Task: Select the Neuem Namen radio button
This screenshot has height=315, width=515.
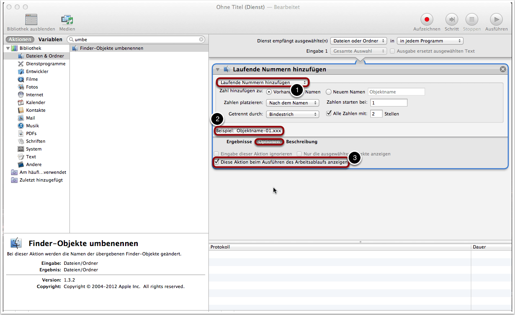Action: pyautogui.click(x=329, y=92)
